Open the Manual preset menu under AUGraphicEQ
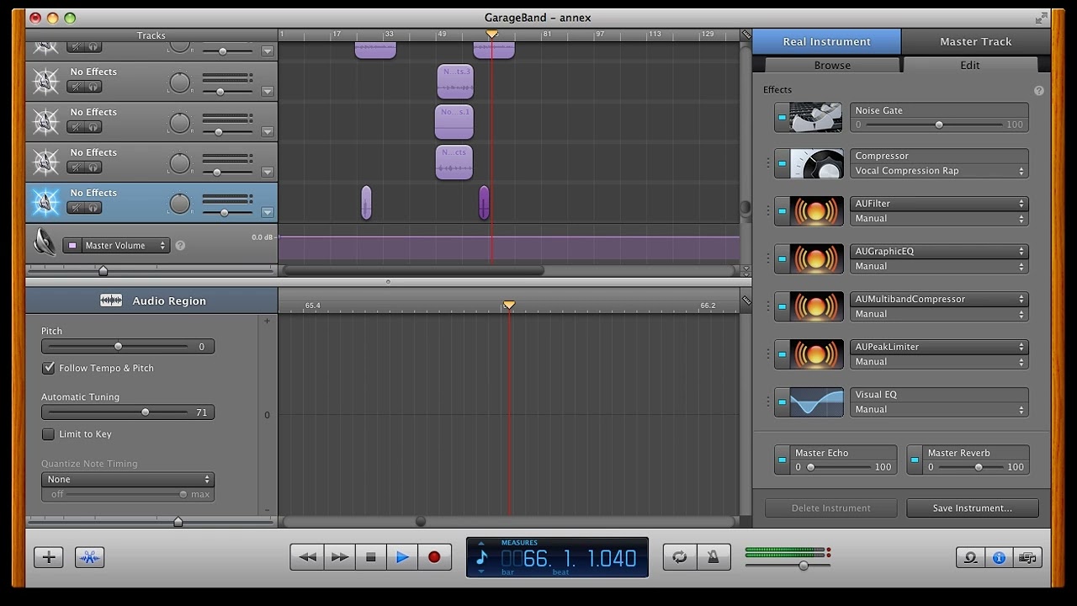This screenshot has height=606, width=1077. pos(939,267)
